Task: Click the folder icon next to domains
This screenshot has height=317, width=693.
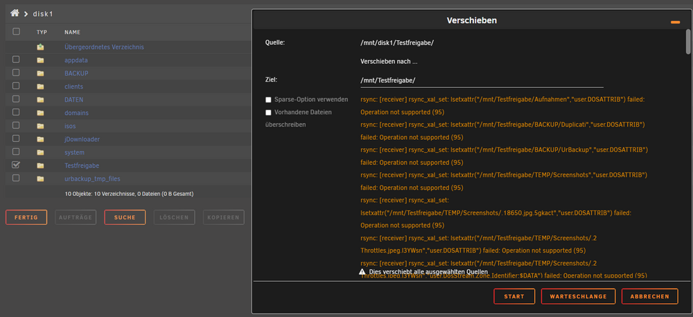Action: (x=40, y=113)
